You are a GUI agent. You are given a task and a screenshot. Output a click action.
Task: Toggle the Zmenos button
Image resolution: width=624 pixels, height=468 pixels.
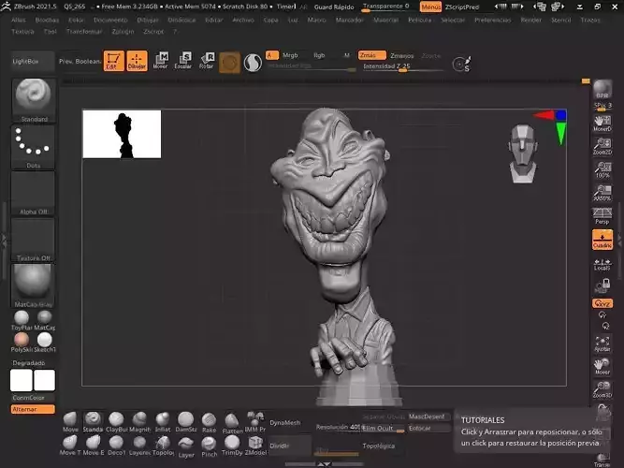tap(402, 56)
